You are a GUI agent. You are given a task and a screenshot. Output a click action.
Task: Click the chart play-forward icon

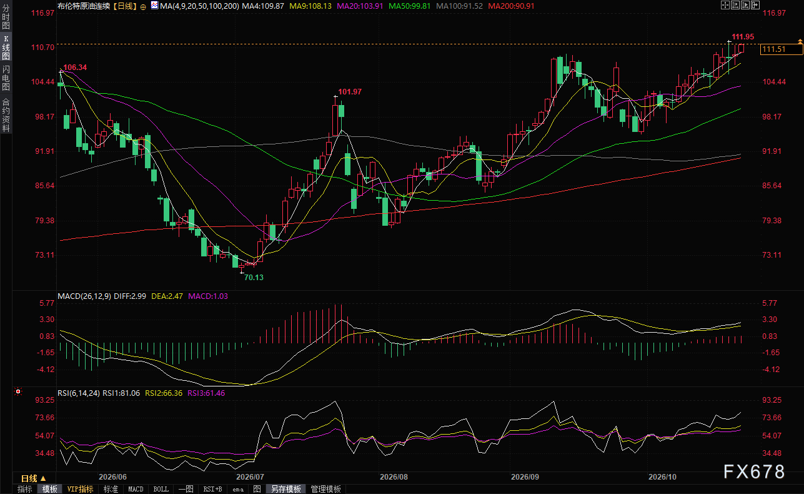coord(745,5)
